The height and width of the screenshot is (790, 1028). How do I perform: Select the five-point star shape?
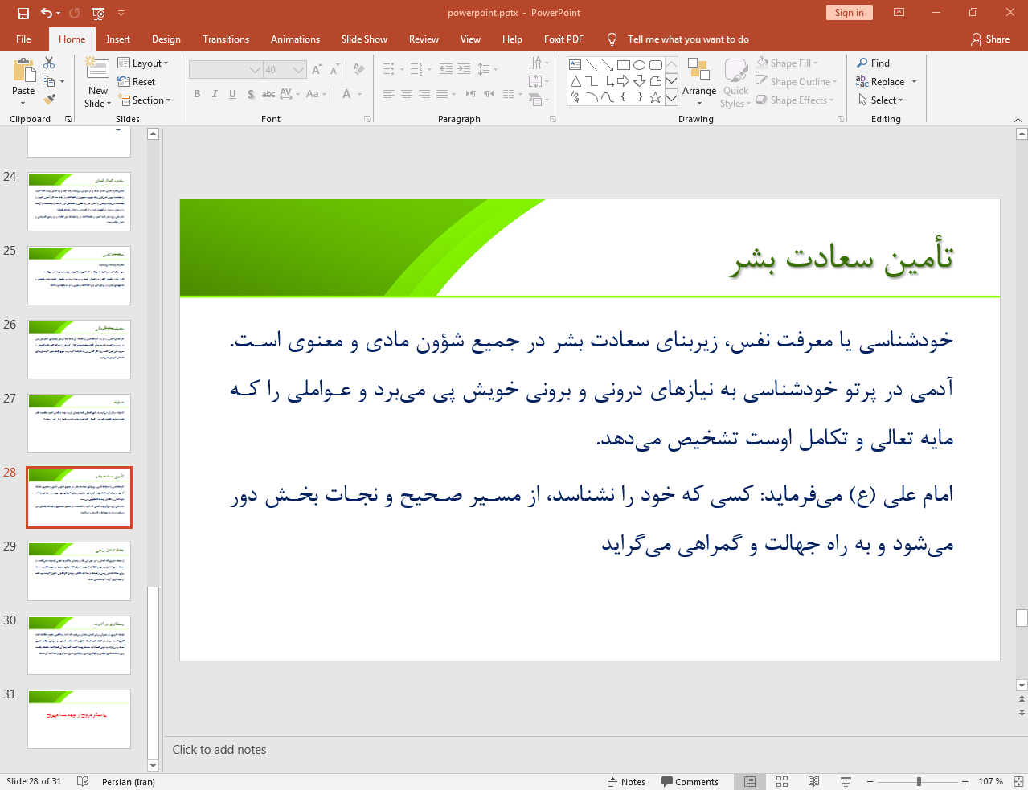point(656,97)
